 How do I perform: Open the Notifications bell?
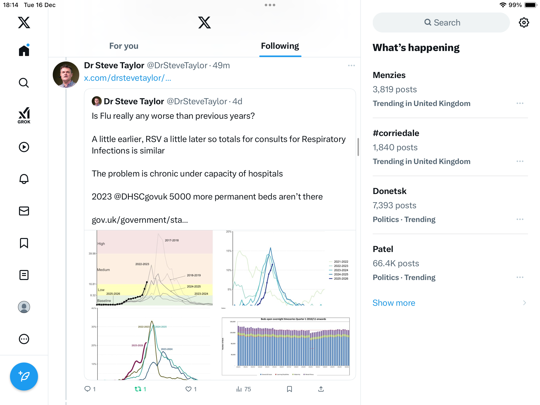[x=24, y=179]
